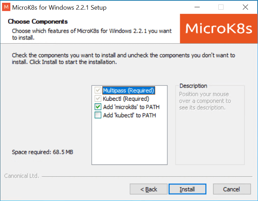Toggle the Multipass (Required) checkbox
This screenshot has width=258, height=201.
[98, 90]
